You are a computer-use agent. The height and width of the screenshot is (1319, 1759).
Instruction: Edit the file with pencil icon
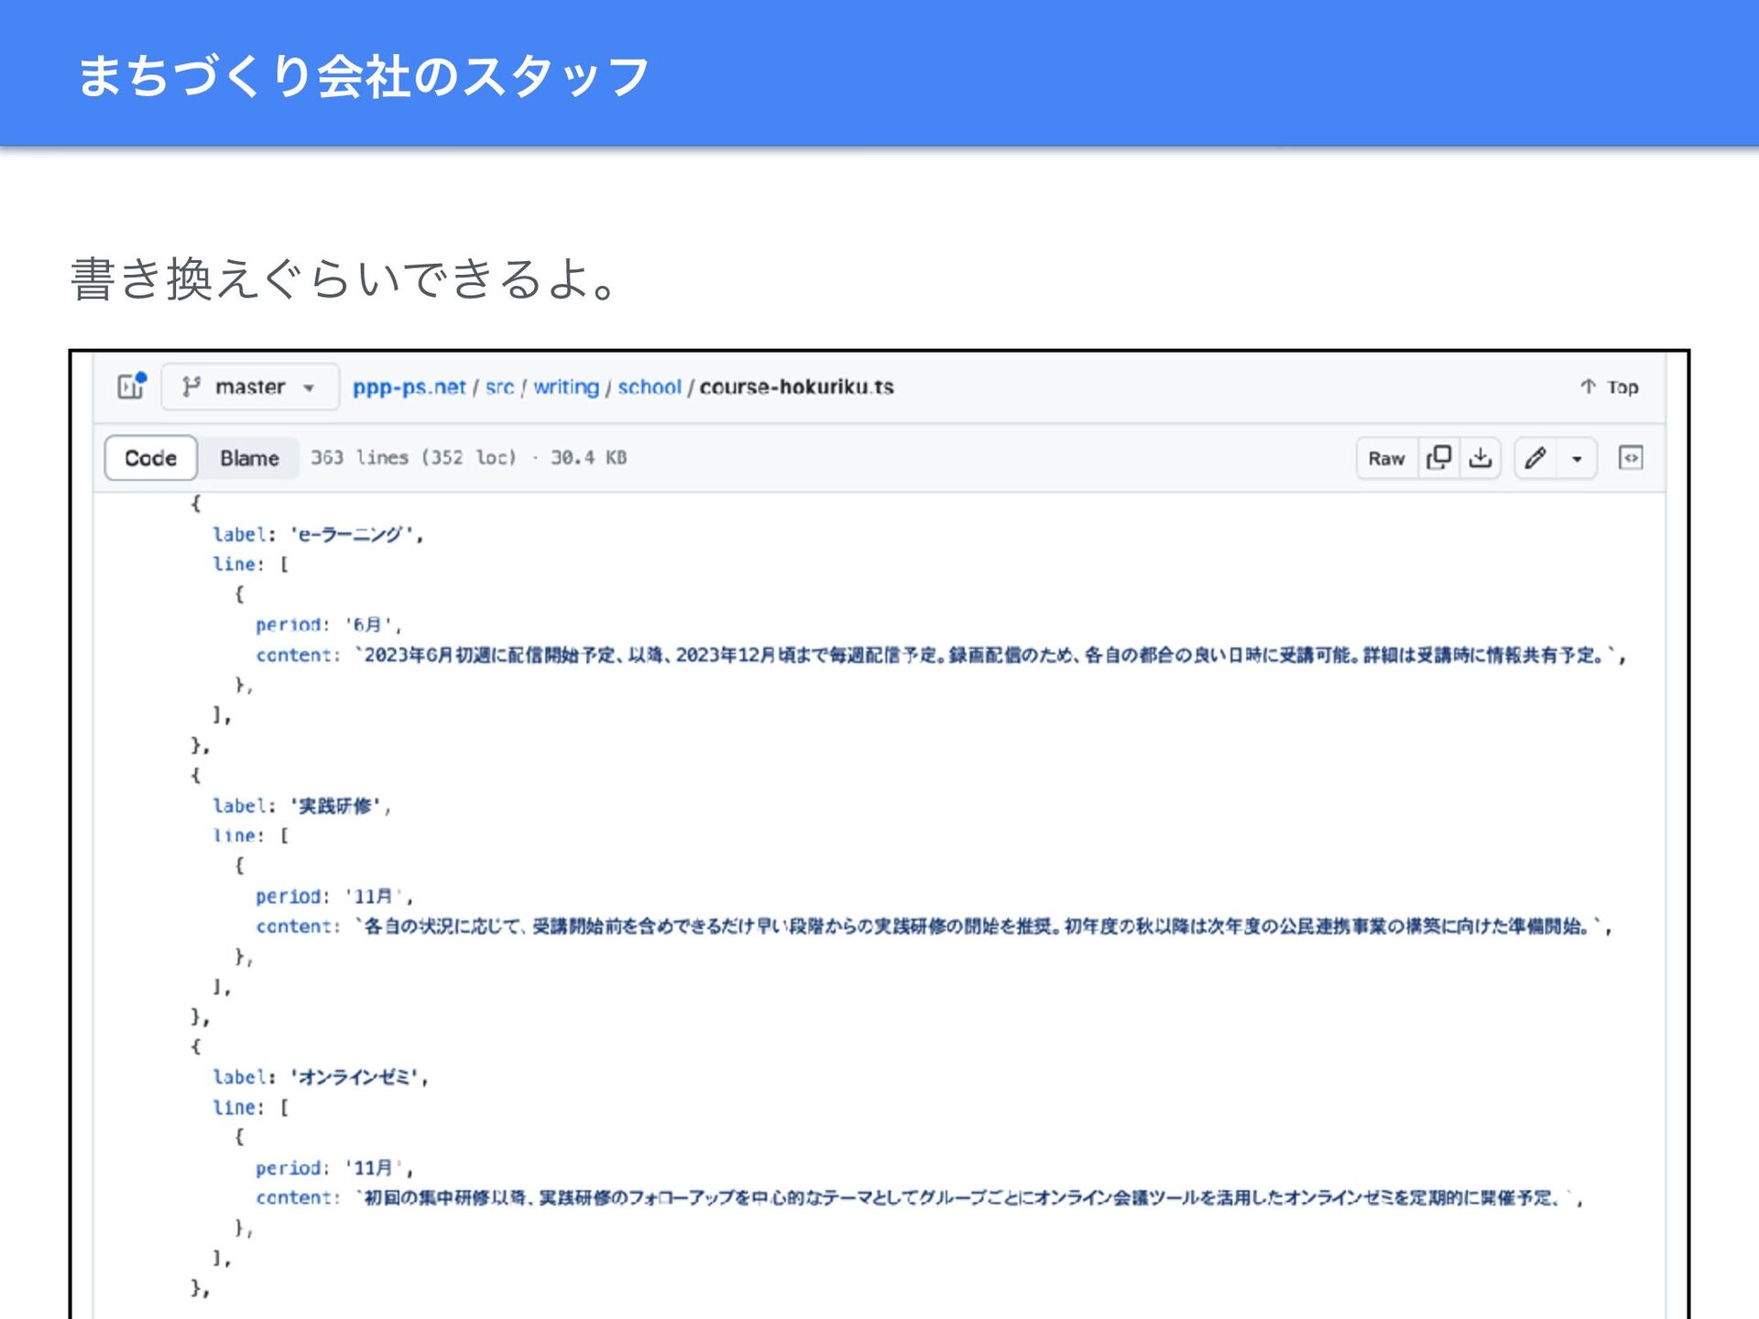[1536, 458]
